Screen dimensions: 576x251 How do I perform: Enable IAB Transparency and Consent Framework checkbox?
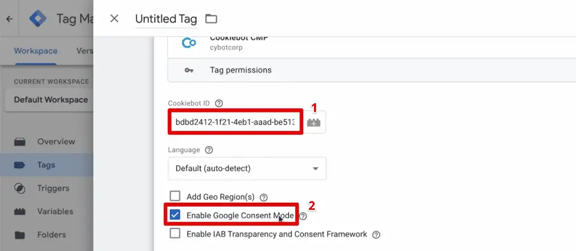(x=175, y=234)
